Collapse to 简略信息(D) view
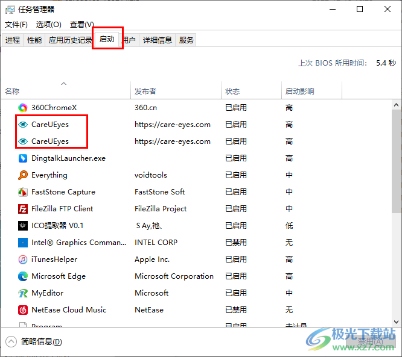 click(34, 342)
